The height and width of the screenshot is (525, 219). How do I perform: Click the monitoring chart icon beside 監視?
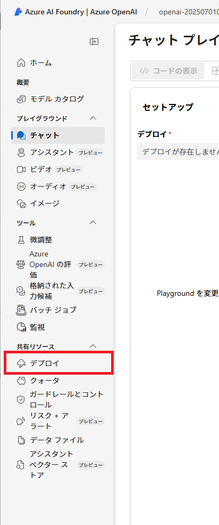(21, 327)
